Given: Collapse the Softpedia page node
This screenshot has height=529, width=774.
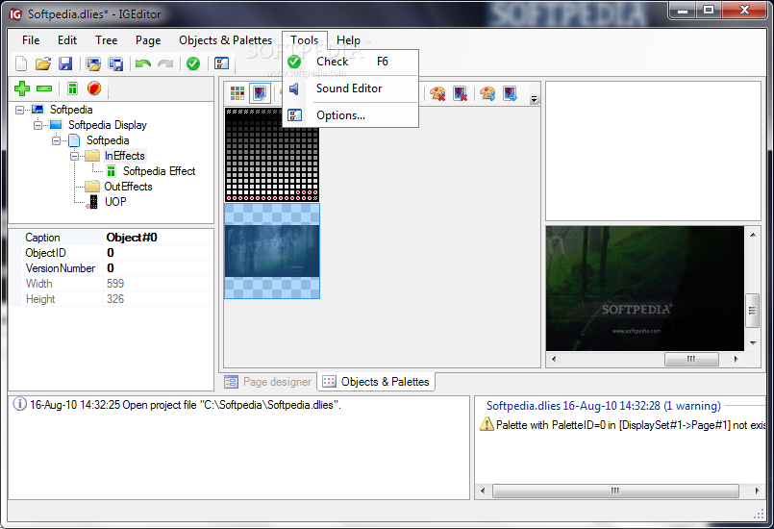Looking at the screenshot, I should click(57, 140).
